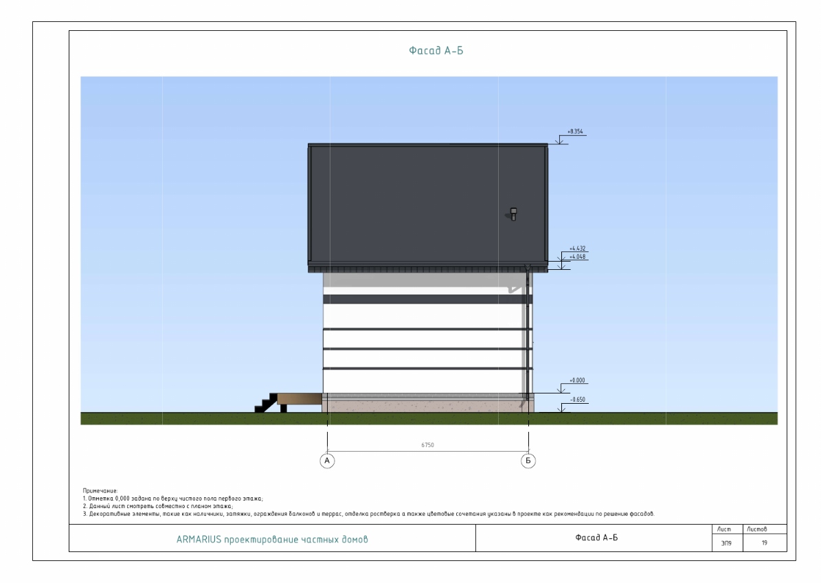Viewport: 821px width, 583px height.
Task: Click the axis bubble labeled Б
Action: [528, 461]
